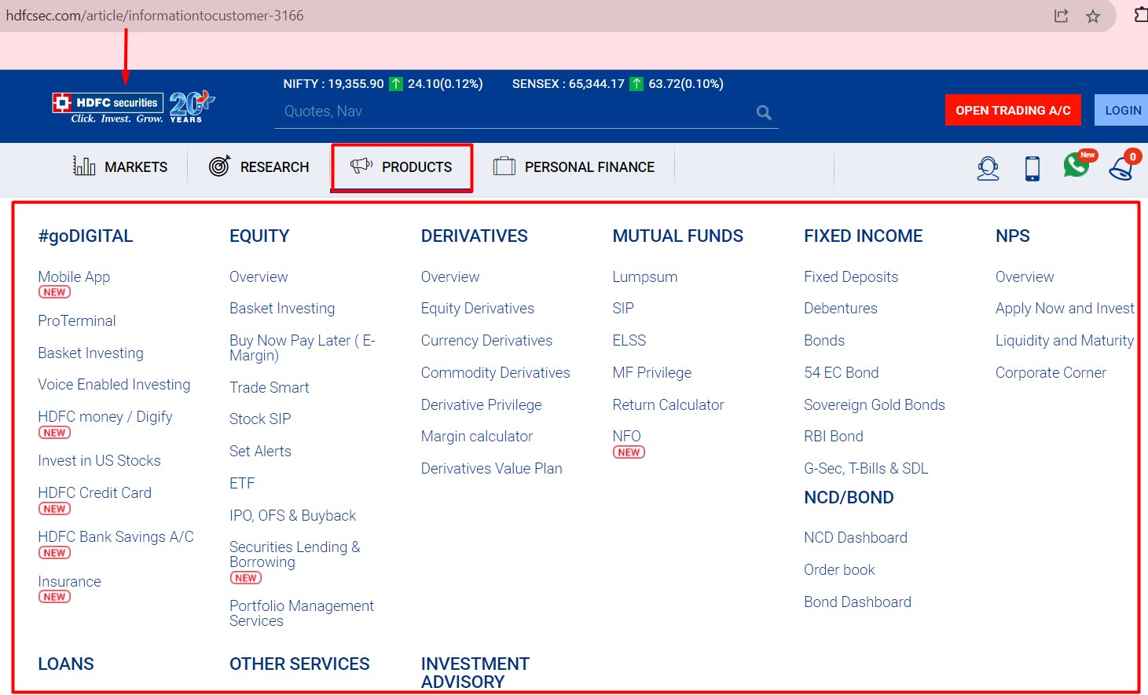Click the Personal Finance briefcase icon
The image size is (1148, 695).
[x=504, y=166]
